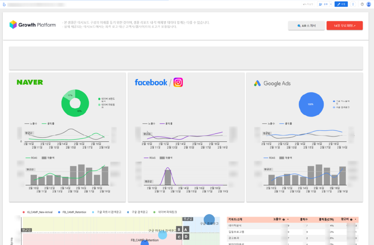Viewport: 374px width, 245px height.
Task: Expand the share button dropdown arrow
Action: 331,4
